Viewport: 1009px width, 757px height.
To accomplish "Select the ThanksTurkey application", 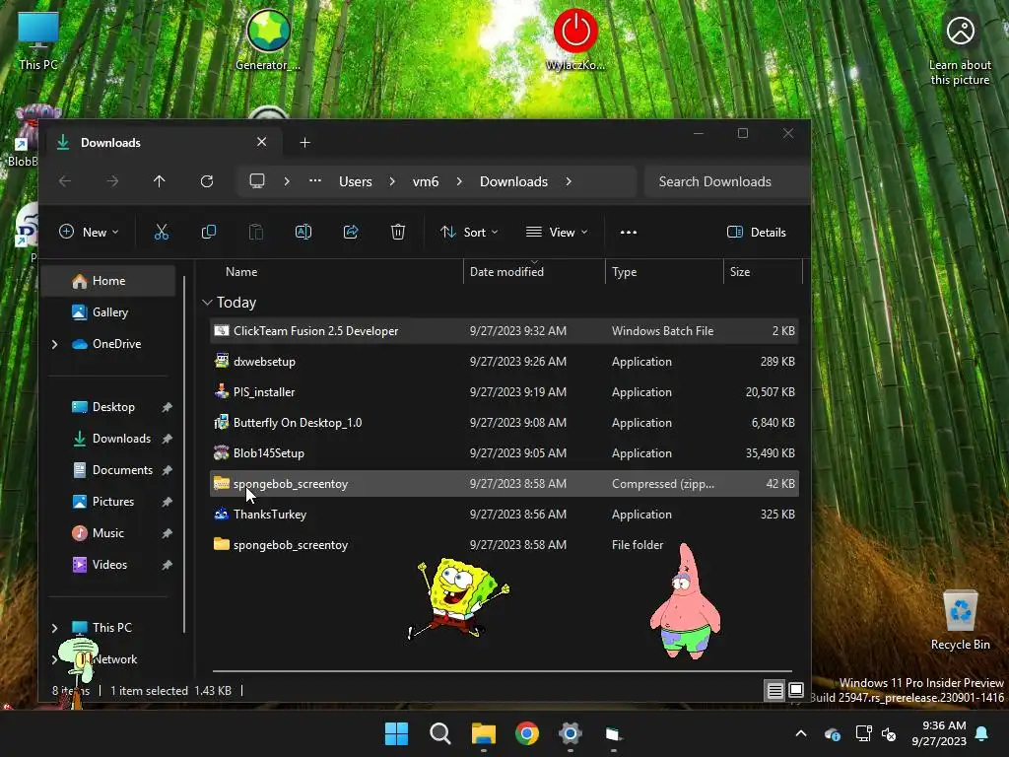I will click(504, 515).
